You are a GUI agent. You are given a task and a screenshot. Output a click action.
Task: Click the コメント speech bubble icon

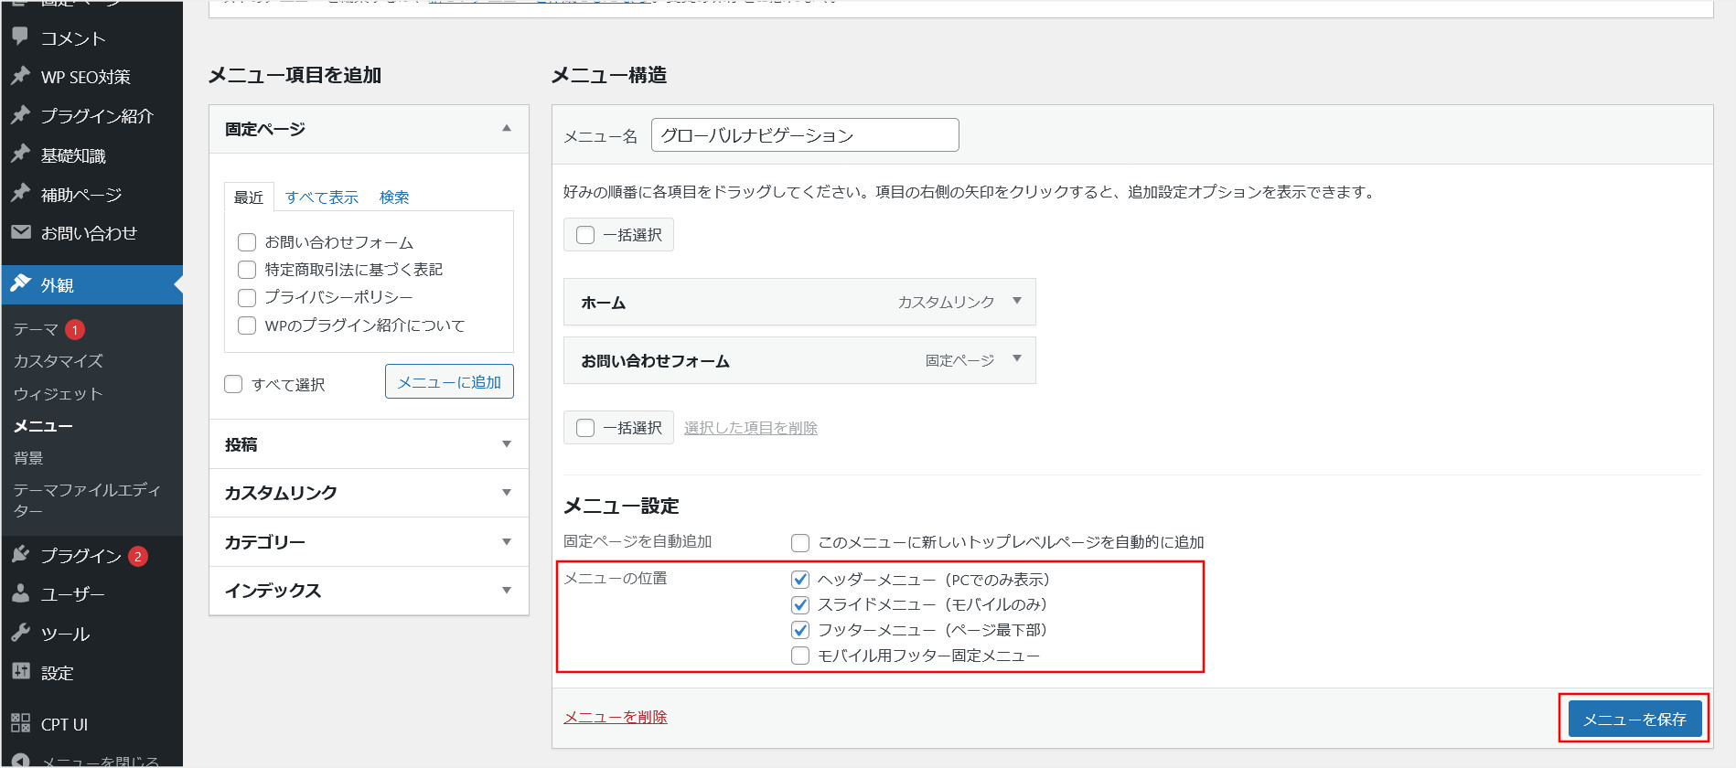(x=20, y=37)
